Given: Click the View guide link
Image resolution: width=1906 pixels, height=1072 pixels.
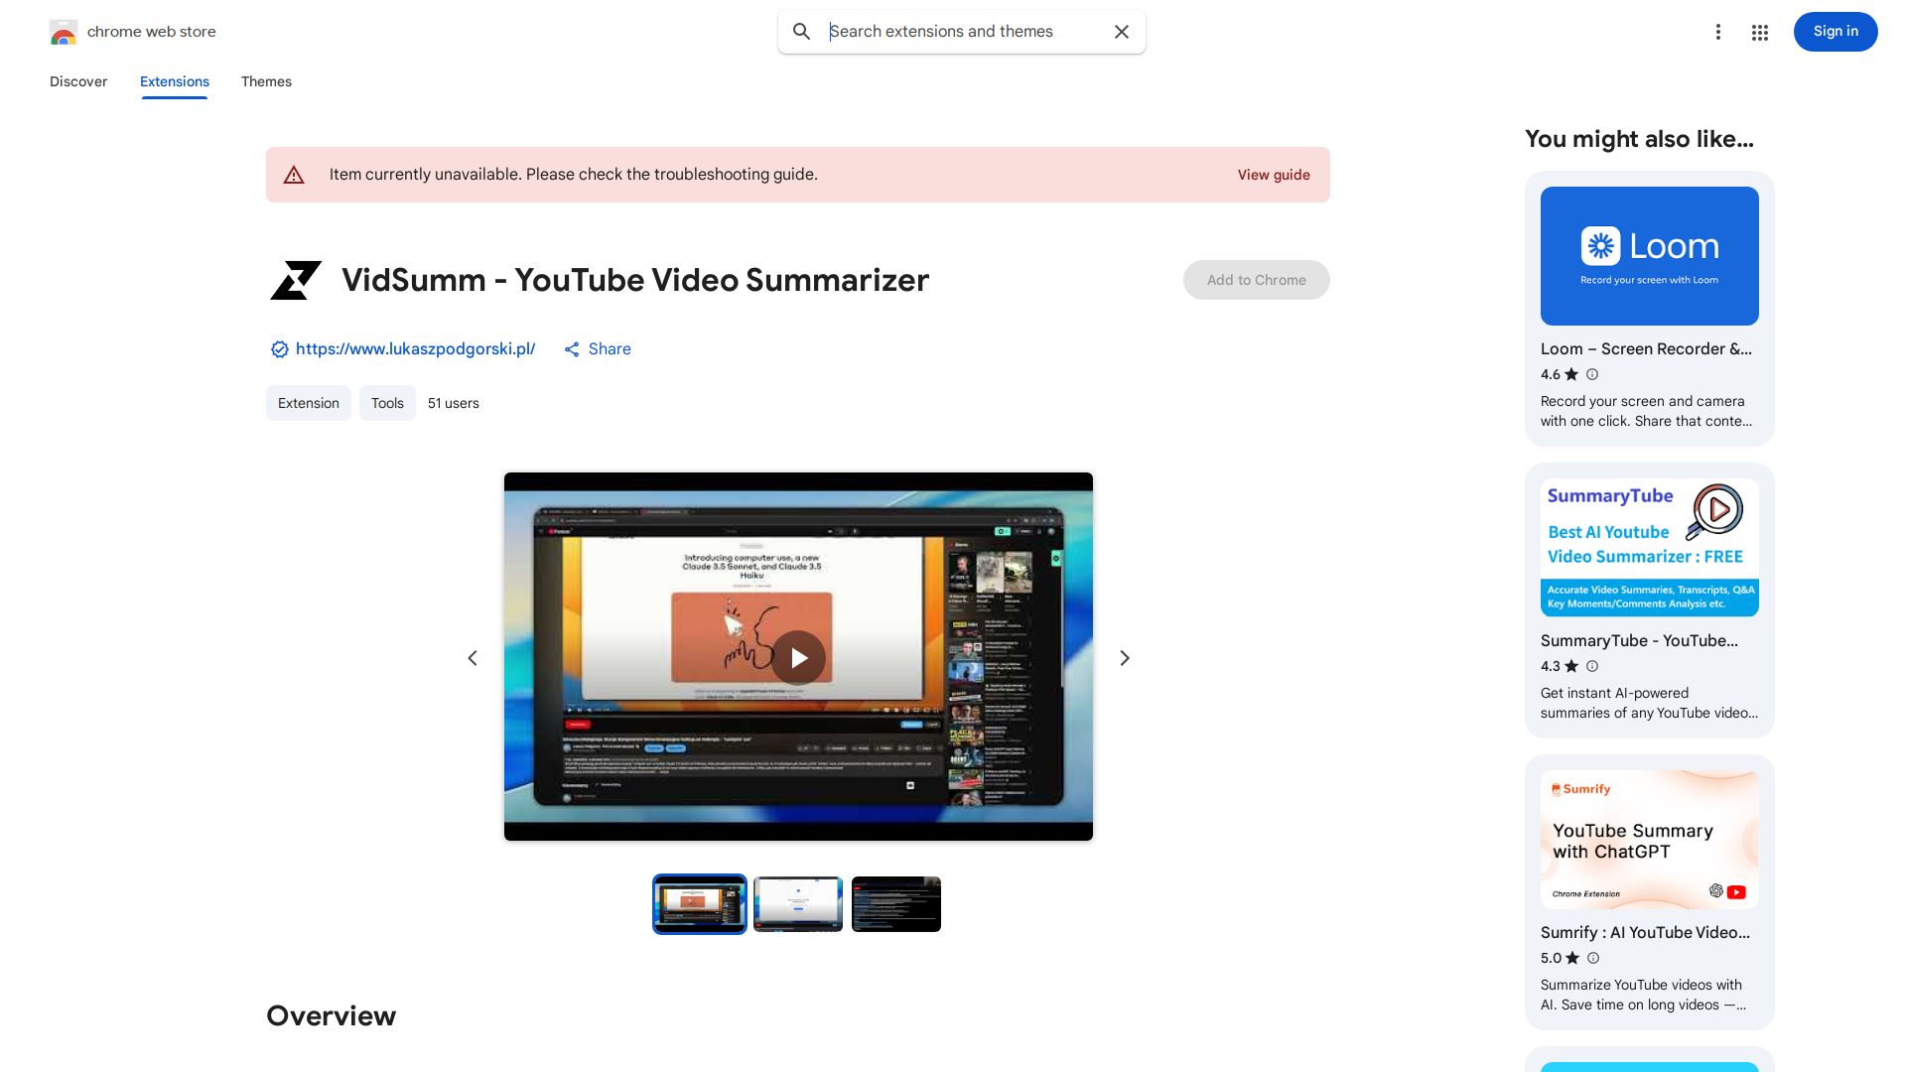Looking at the screenshot, I should coord(1273,175).
